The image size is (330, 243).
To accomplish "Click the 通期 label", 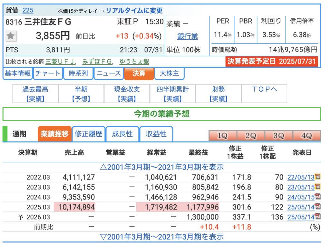I will (19, 134).
